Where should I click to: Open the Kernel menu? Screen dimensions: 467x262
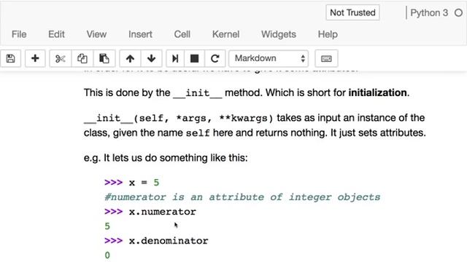[225, 34]
